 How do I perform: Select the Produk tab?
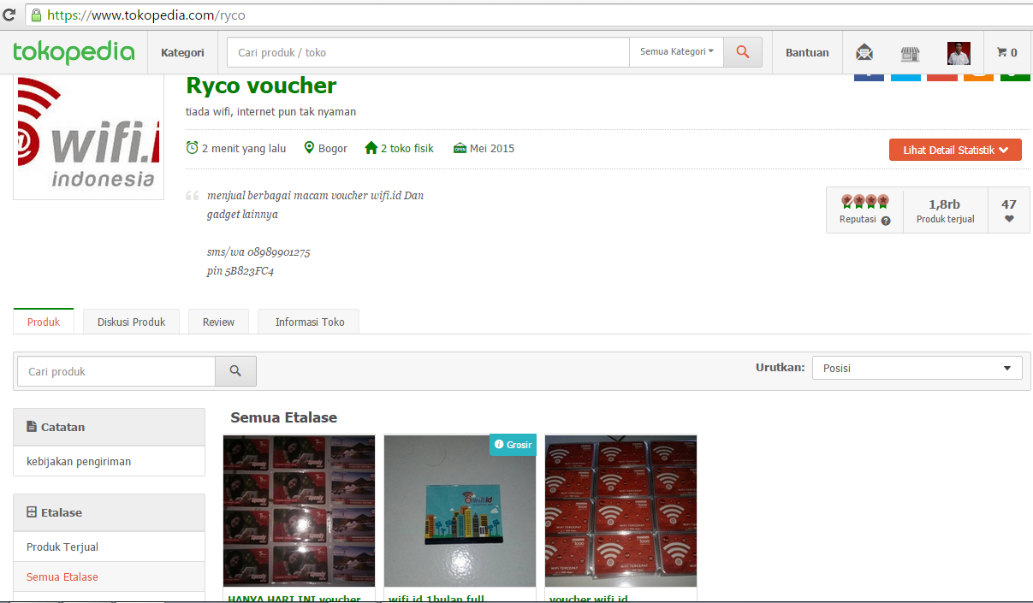point(44,322)
